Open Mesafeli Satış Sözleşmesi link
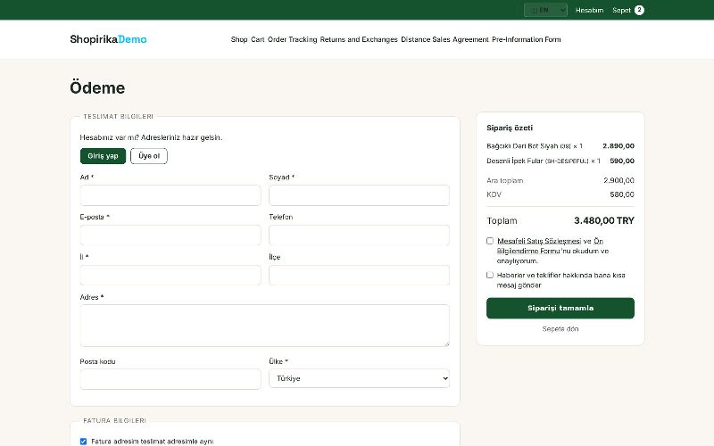 coord(539,241)
